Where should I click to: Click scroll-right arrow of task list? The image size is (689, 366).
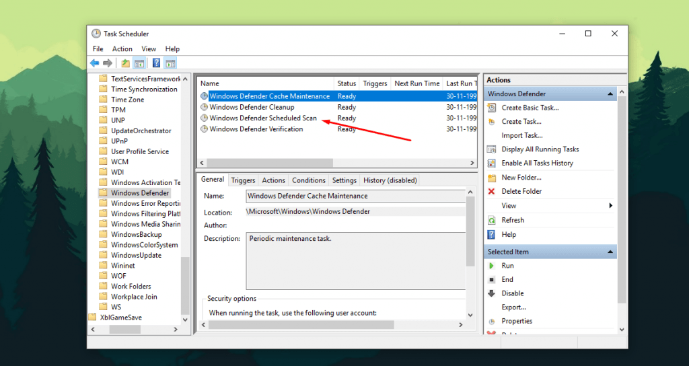[472, 163]
